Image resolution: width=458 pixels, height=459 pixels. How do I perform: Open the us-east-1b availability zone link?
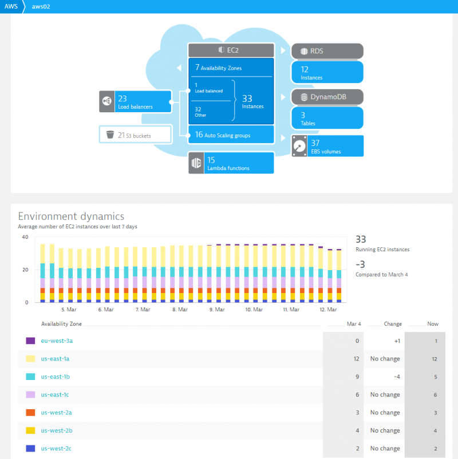coord(56,377)
